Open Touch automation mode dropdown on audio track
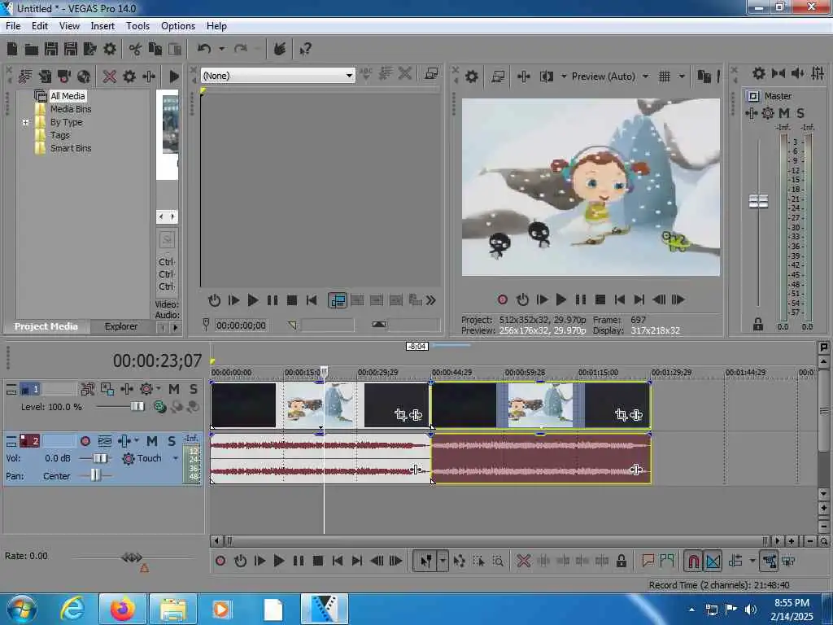The width and height of the screenshot is (833, 625). [x=176, y=458]
